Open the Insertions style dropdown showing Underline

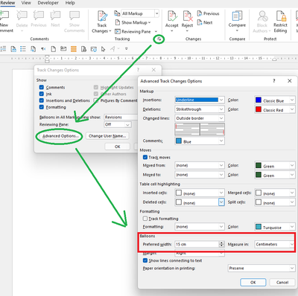[200, 100]
